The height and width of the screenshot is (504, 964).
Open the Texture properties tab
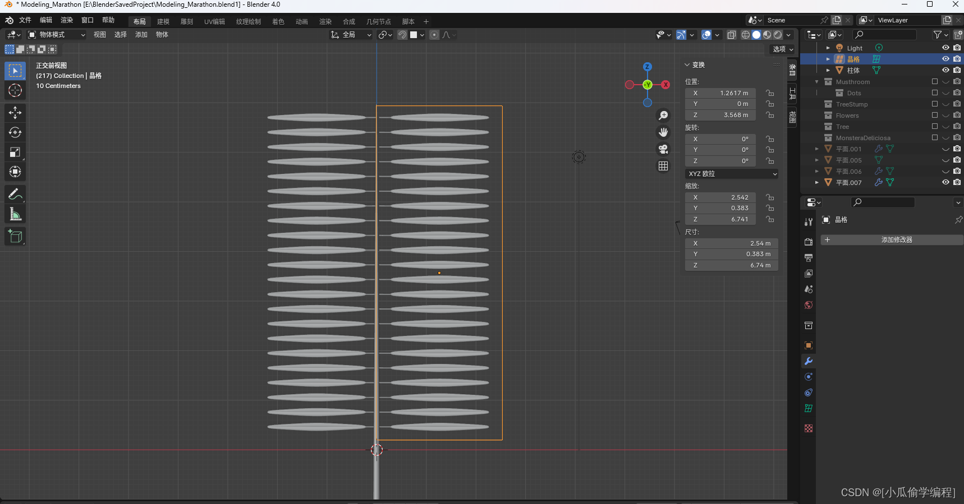(809, 428)
